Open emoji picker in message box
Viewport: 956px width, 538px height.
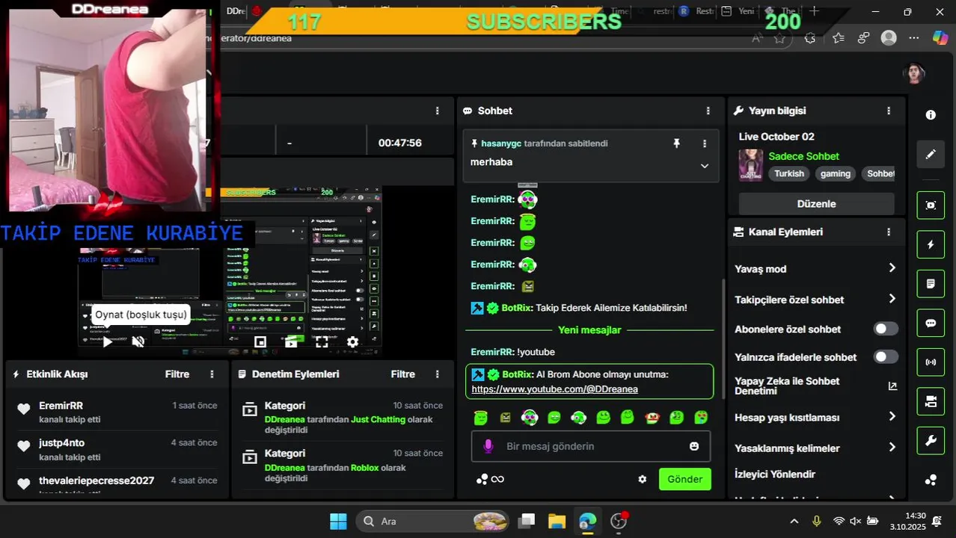tap(694, 446)
